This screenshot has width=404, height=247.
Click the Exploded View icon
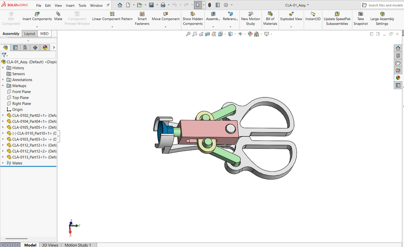click(291, 14)
